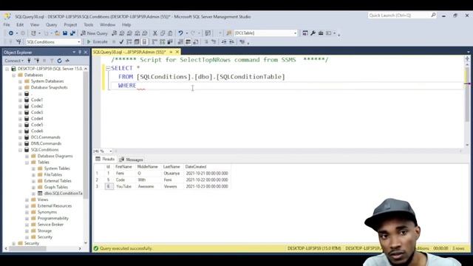
Task: Click the Open File folder icon
Action: (x=57, y=33)
